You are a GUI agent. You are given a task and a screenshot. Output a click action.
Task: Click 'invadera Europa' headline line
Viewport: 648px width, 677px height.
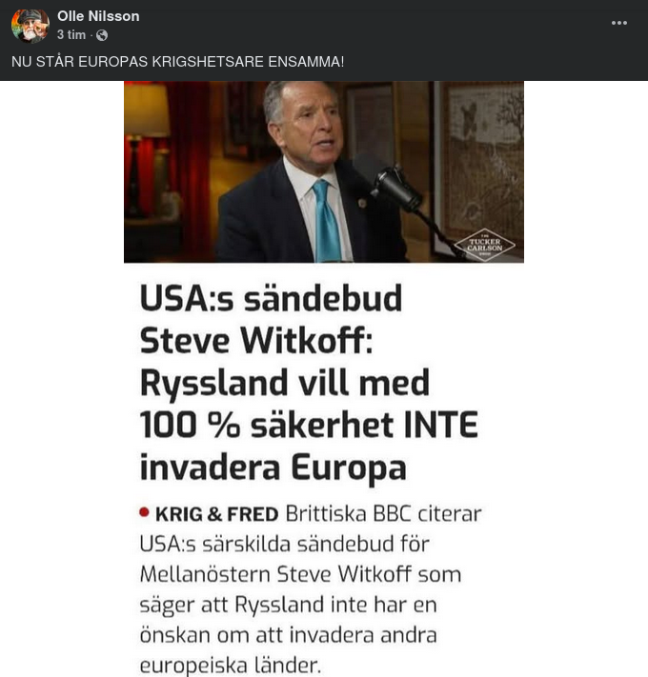pos(273,468)
